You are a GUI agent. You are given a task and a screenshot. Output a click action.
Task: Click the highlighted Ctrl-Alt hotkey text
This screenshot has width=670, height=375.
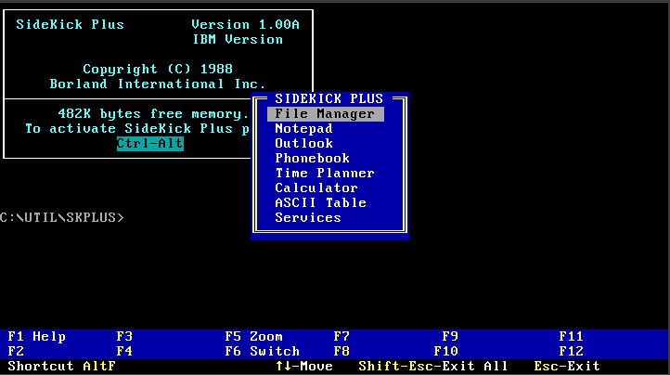[150, 144]
